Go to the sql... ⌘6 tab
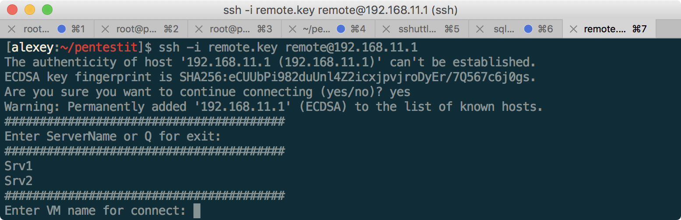Screen dimensions: 681x220 tap(504, 29)
